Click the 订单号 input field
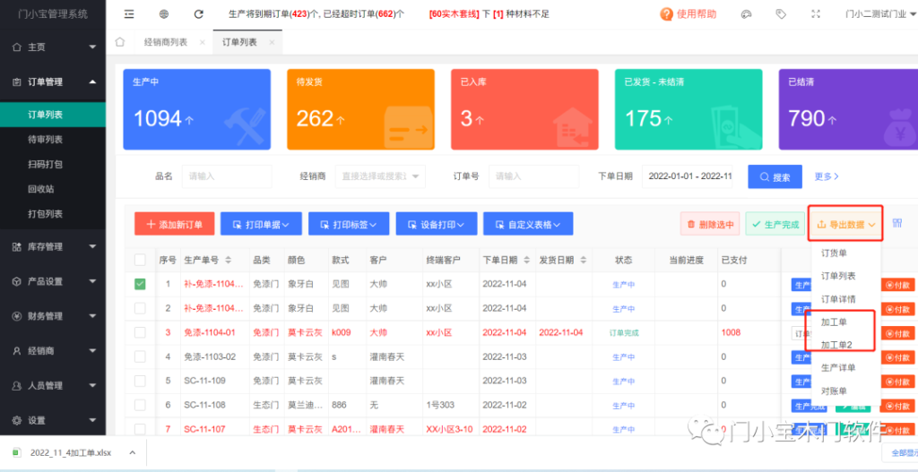918x472 pixels. [531, 176]
